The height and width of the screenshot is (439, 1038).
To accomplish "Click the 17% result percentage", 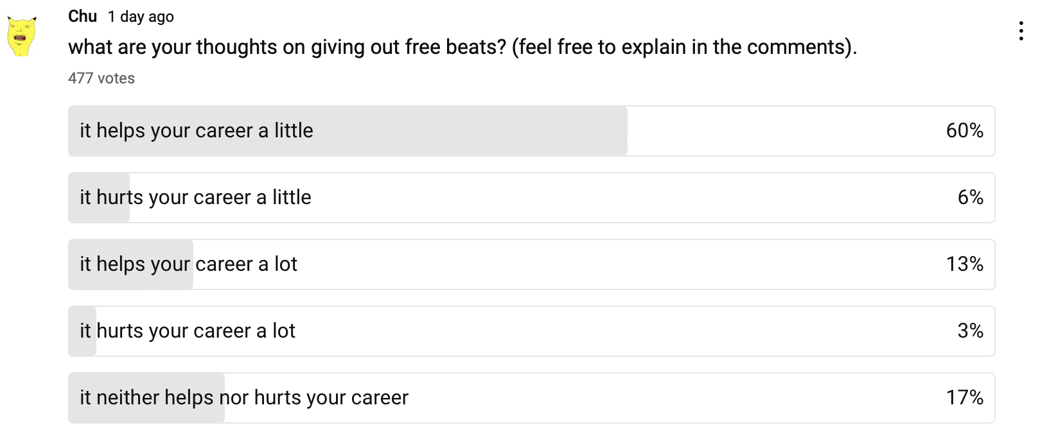I will (x=964, y=398).
